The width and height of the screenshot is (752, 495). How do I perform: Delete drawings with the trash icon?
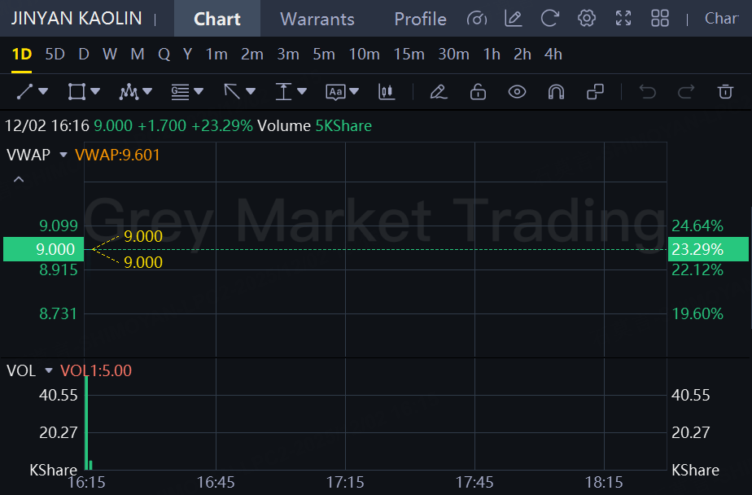[x=725, y=92]
